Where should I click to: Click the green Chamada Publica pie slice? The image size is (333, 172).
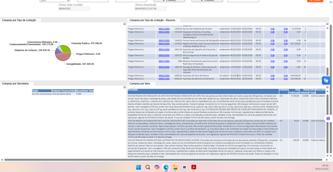pyautogui.click(x=65, y=49)
